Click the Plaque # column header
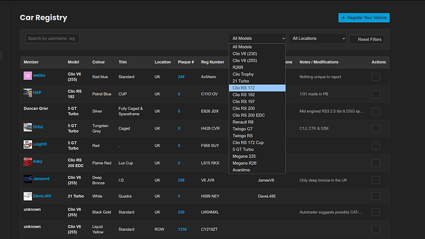The height and width of the screenshot is (239, 425). pos(186,62)
